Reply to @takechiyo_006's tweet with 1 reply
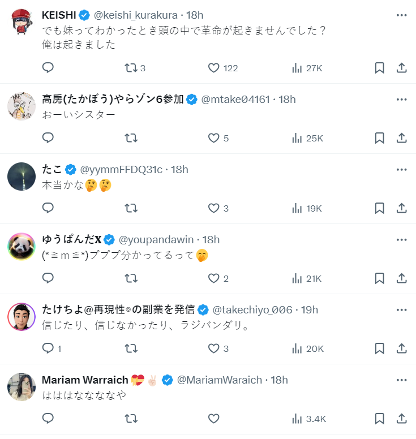The width and height of the screenshot is (416, 439). [48, 348]
